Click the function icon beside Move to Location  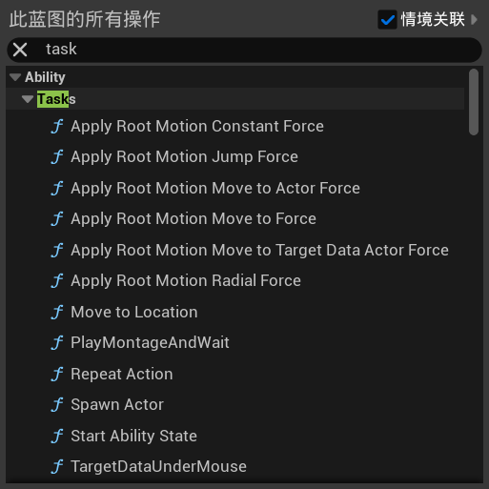click(57, 313)
